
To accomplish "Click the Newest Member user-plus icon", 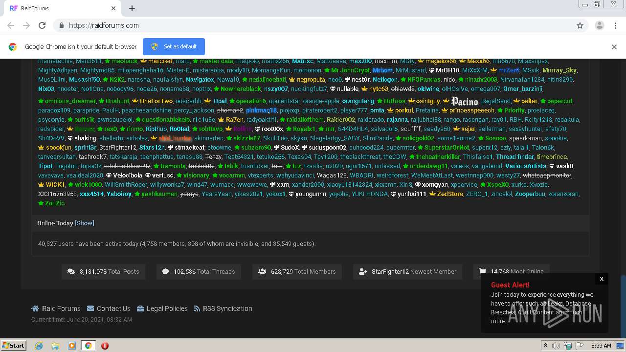I will tap(363, 271).
